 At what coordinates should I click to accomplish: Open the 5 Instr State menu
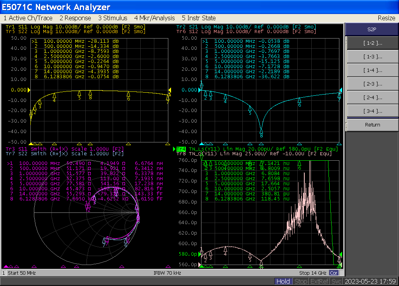tap(199, 18)
